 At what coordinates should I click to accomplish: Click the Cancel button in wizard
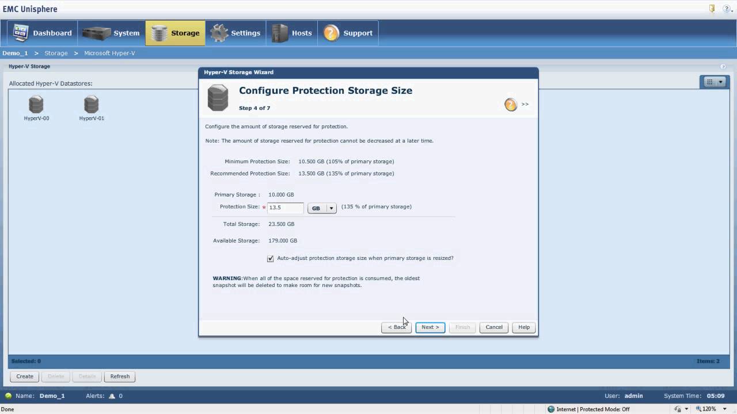(494, 327)
